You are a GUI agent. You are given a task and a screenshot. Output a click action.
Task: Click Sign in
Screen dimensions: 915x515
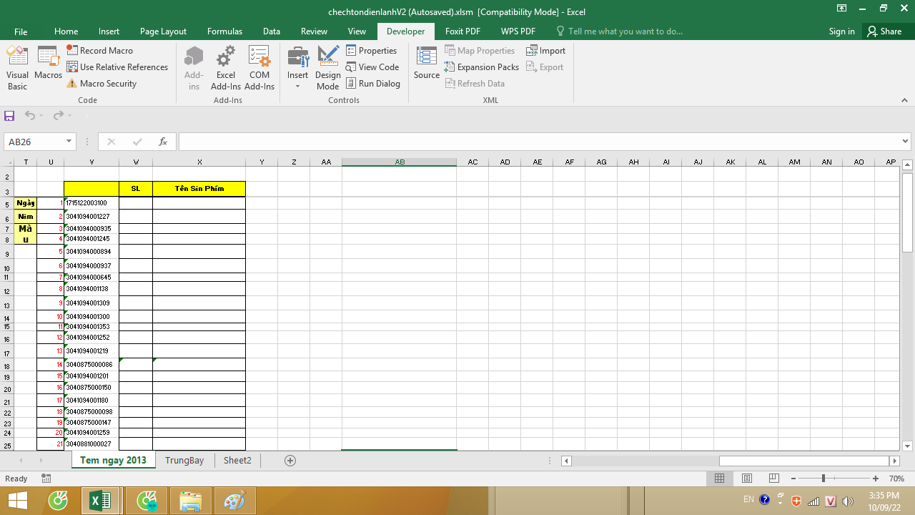(x=841, y=31)
